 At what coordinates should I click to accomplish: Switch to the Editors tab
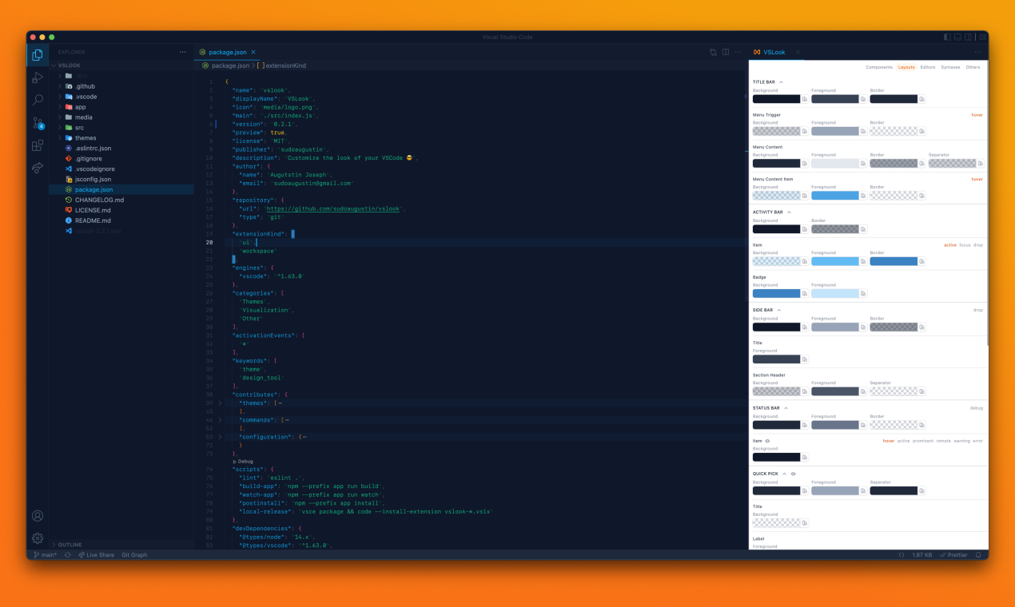[x=928, y=67]
